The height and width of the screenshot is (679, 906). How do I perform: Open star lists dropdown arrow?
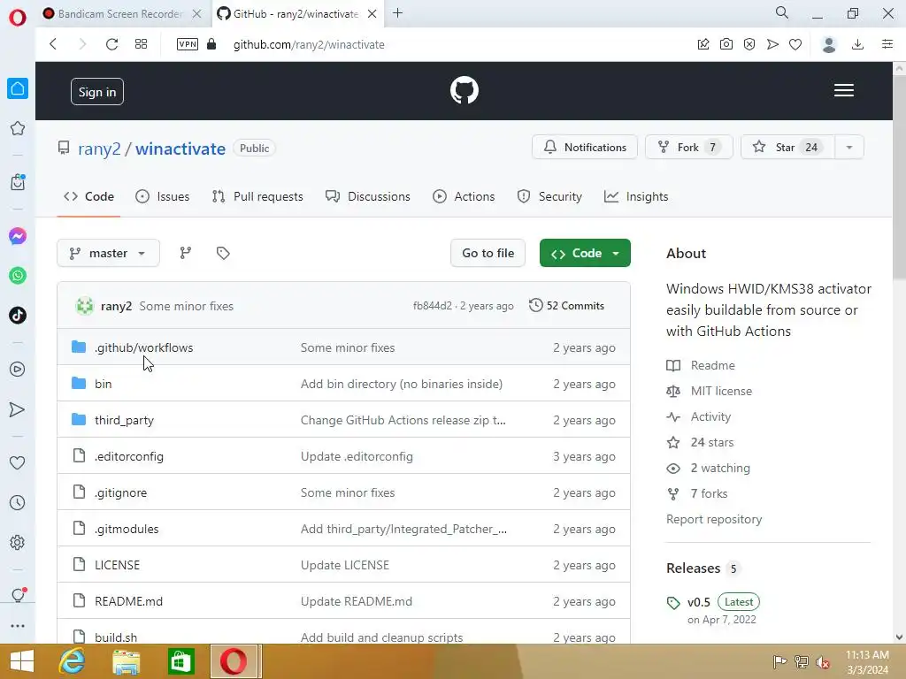point(849,148)
